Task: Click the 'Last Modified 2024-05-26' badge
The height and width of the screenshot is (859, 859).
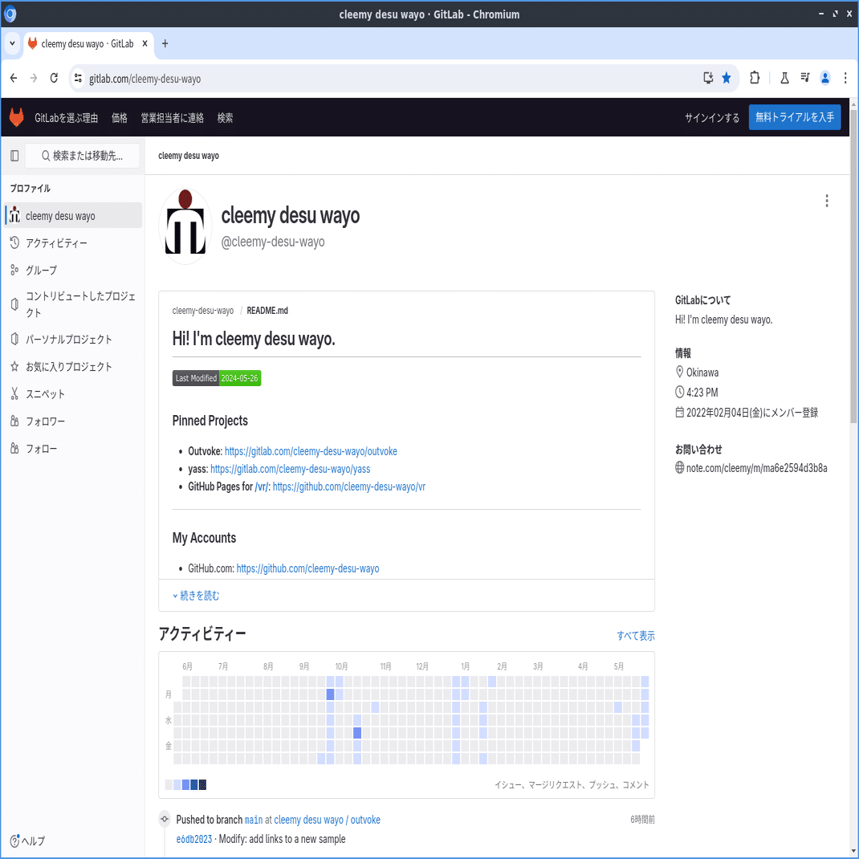Action: click(217, 378)
